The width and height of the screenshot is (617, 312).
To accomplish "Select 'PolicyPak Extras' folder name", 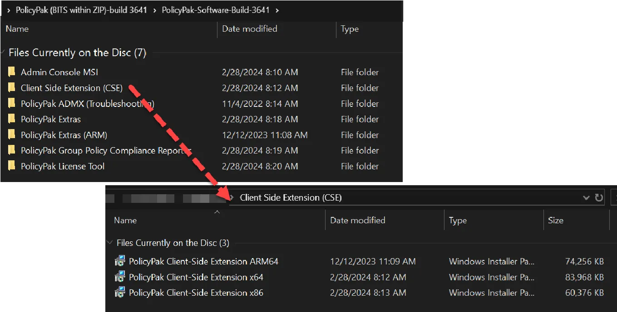I will (x=51, y=119).
